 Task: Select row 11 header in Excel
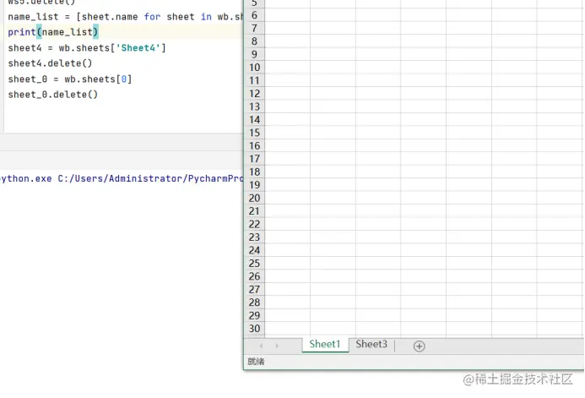[254, 80]
